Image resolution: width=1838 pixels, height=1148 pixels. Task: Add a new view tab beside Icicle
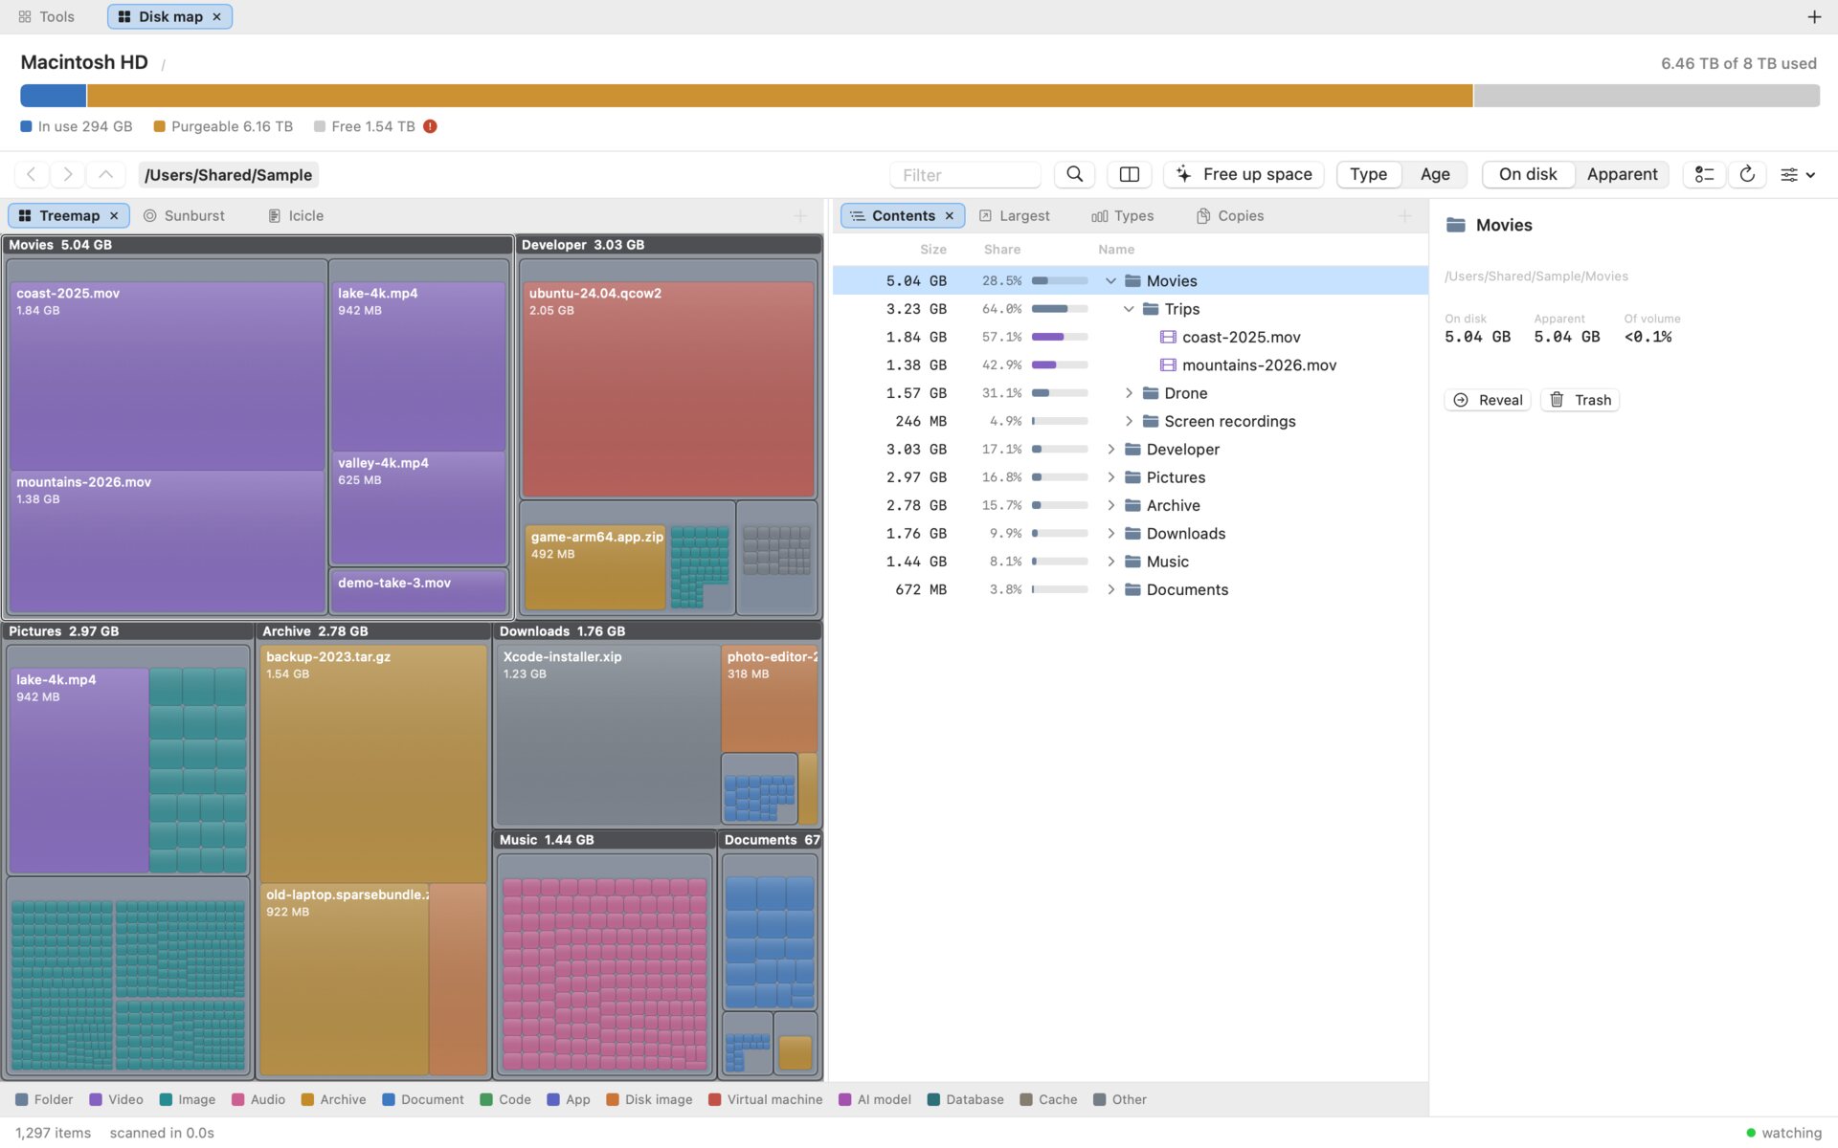click(x=800, y=215)
